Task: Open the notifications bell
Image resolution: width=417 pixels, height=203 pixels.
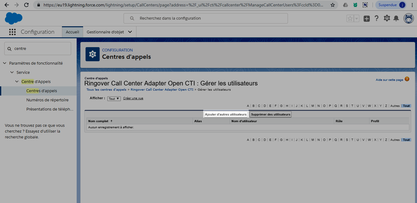Action: pyautogui.click(x=396, y=19)
